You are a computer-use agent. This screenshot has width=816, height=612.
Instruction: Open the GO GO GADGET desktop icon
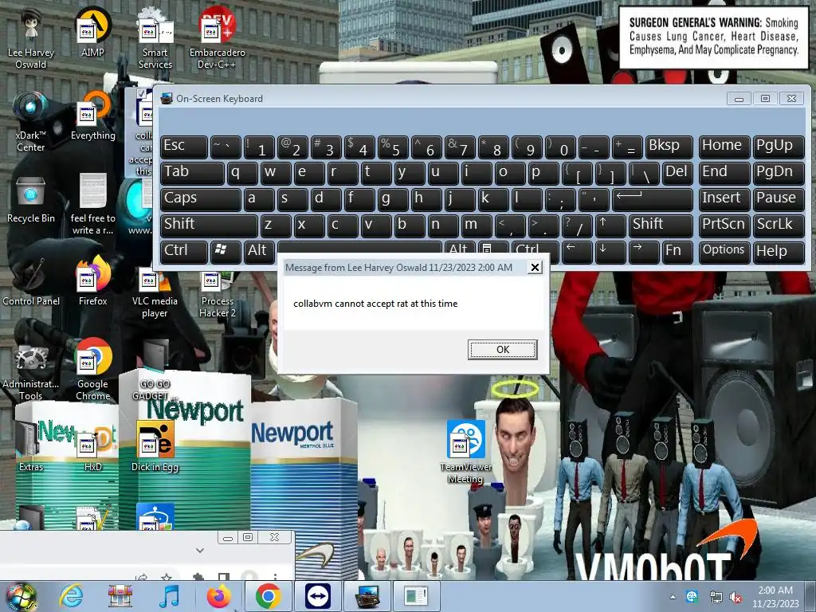pyautogui.click(x=155, y=371)
